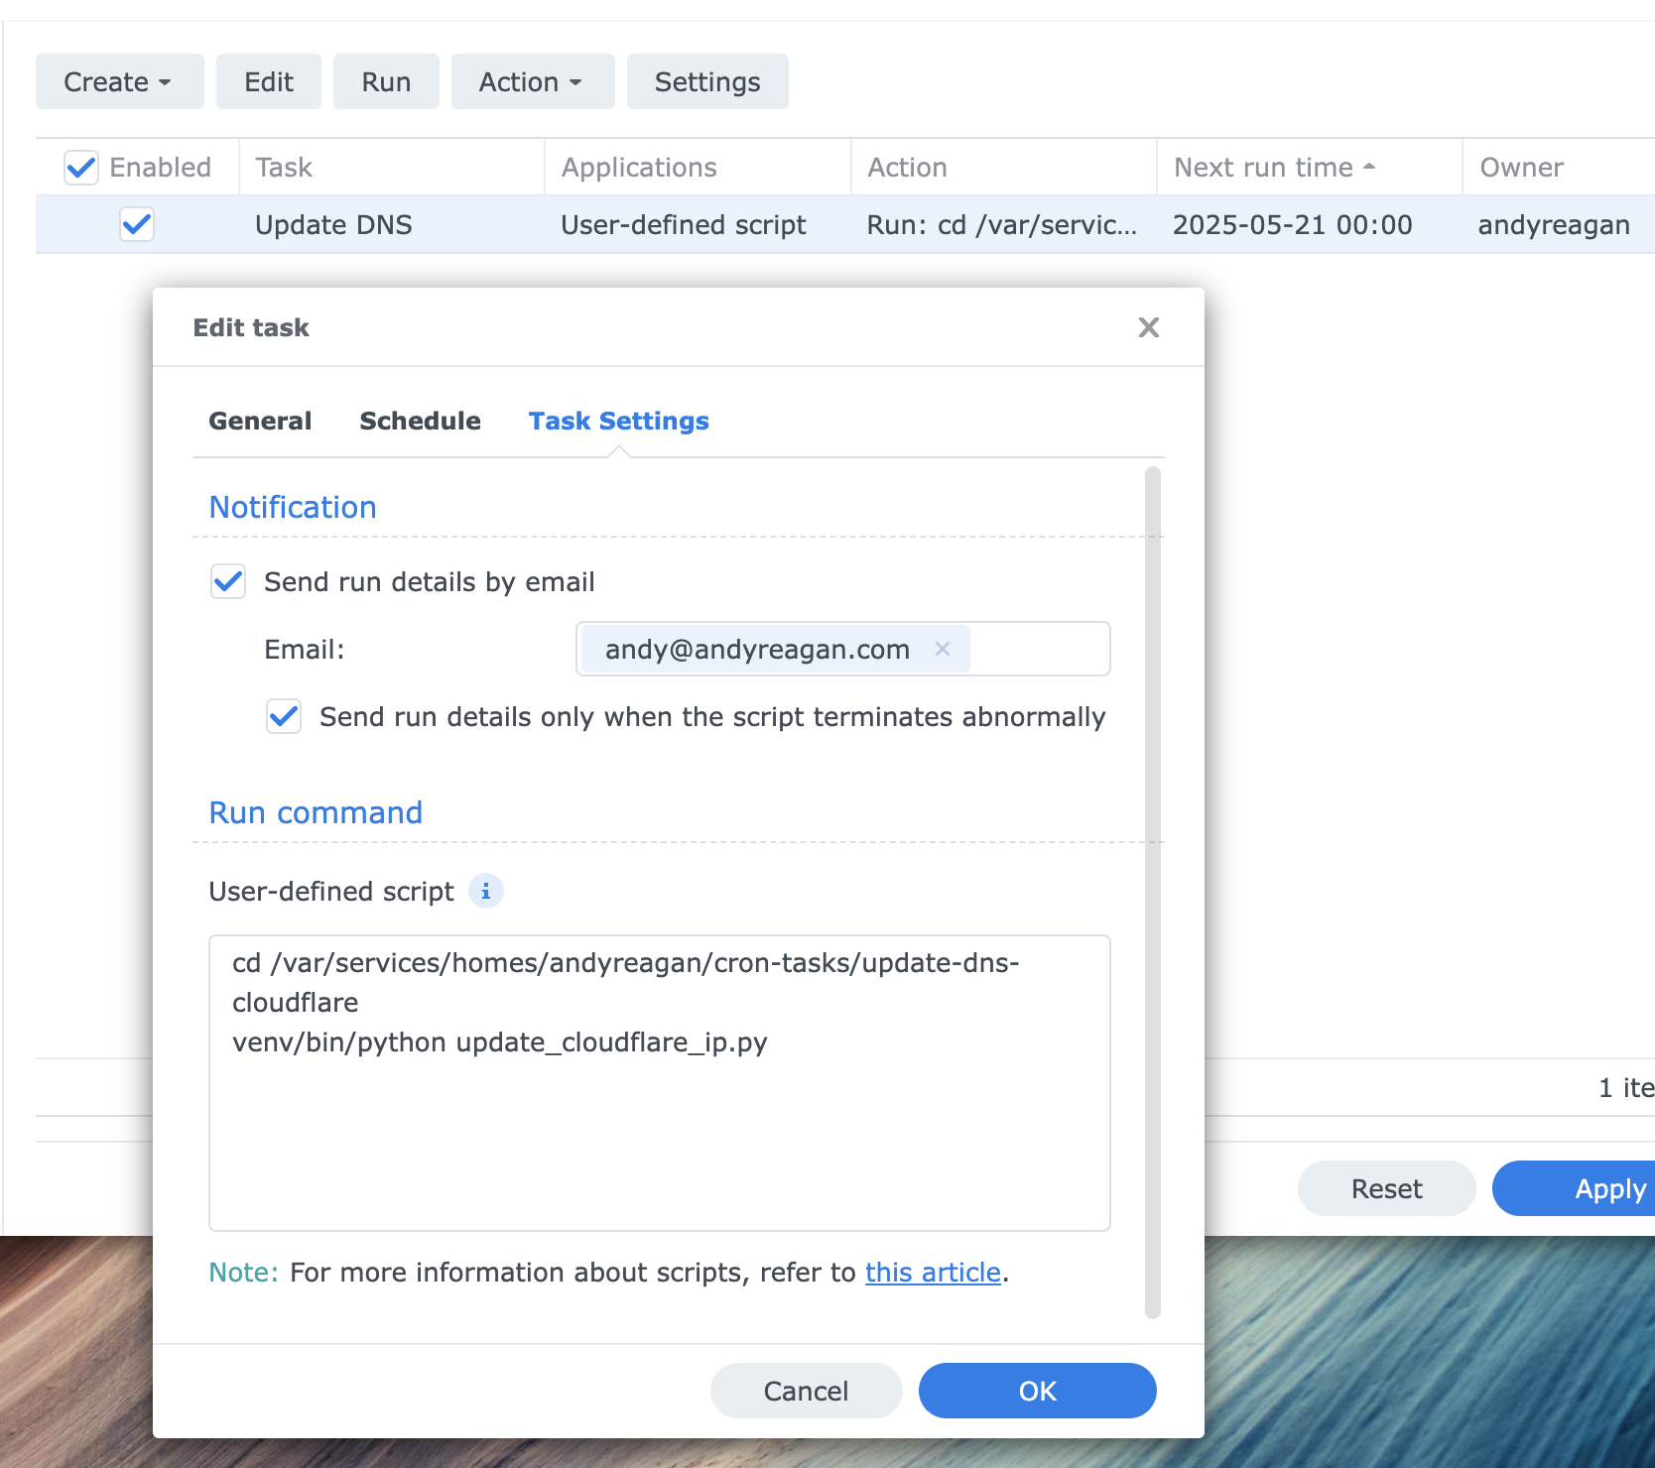Cancel the Edit task dialog
Screen dimensions: 1655x1468
coord(806,1391)
